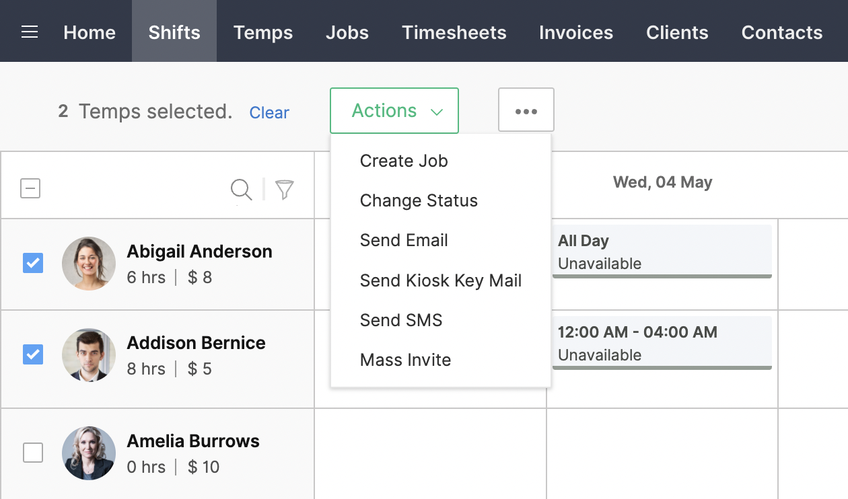Viewport: 848px width, 499px height.
Task: Click Send Kiosk Key Mail option
Action: [441, 280]
